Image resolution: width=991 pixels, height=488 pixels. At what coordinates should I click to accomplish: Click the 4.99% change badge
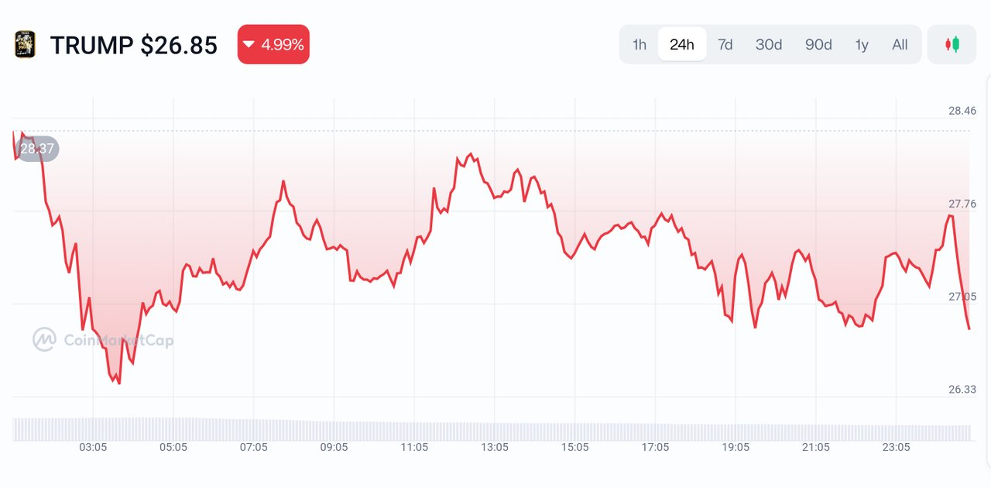[x=273, y=44]
